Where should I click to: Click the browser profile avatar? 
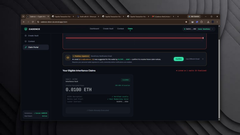tap(213, 22)
